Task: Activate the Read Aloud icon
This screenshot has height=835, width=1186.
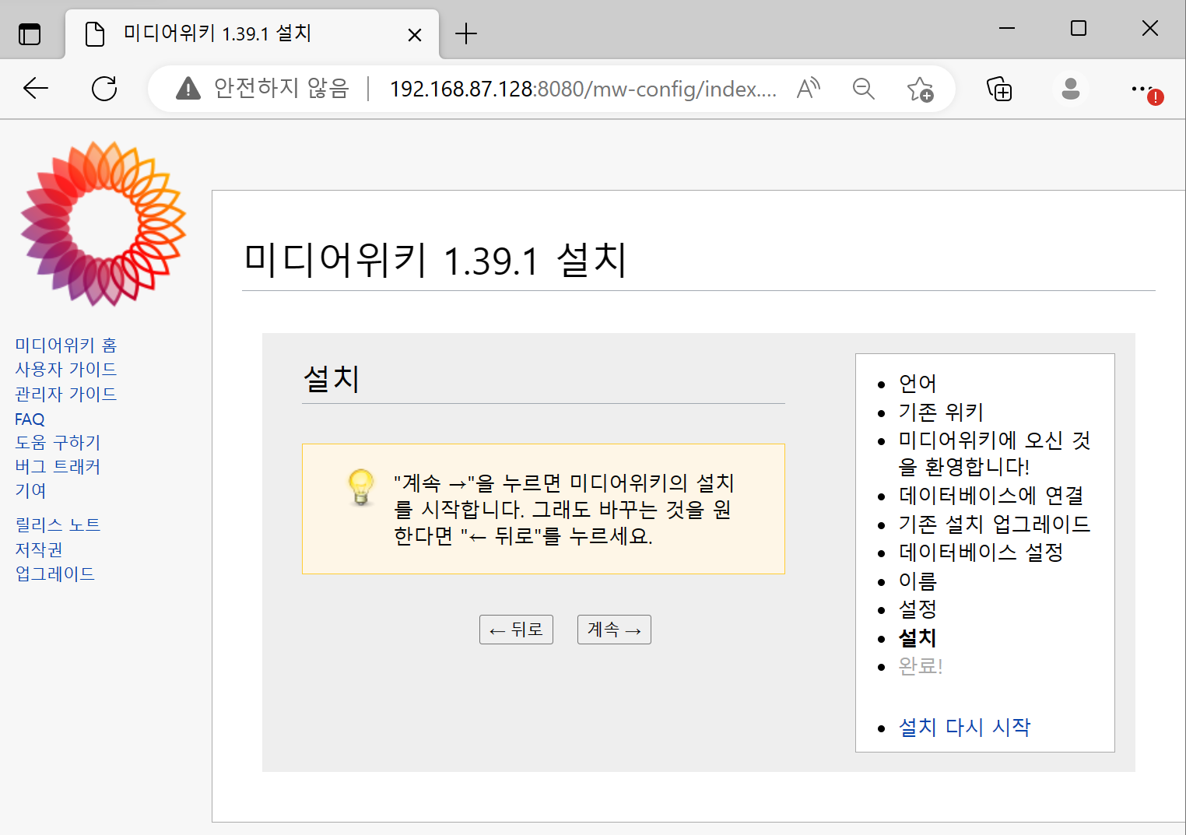Action: click(809, 89)
